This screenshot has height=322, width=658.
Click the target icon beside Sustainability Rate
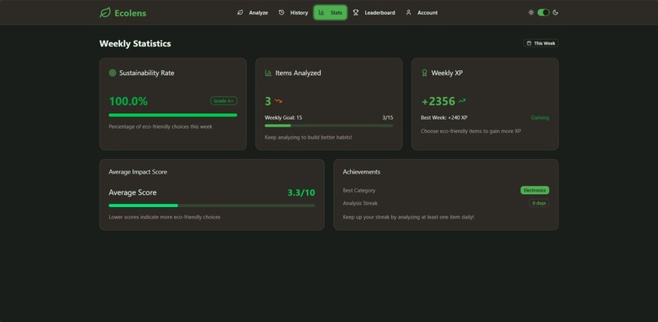pyautogui.click(x=112, y=73)
